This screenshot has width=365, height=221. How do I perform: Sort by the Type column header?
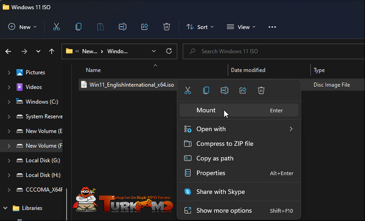click(319, 70)
